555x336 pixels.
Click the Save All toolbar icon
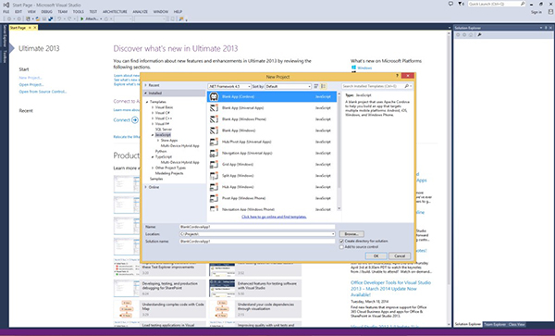click(51, 19)
